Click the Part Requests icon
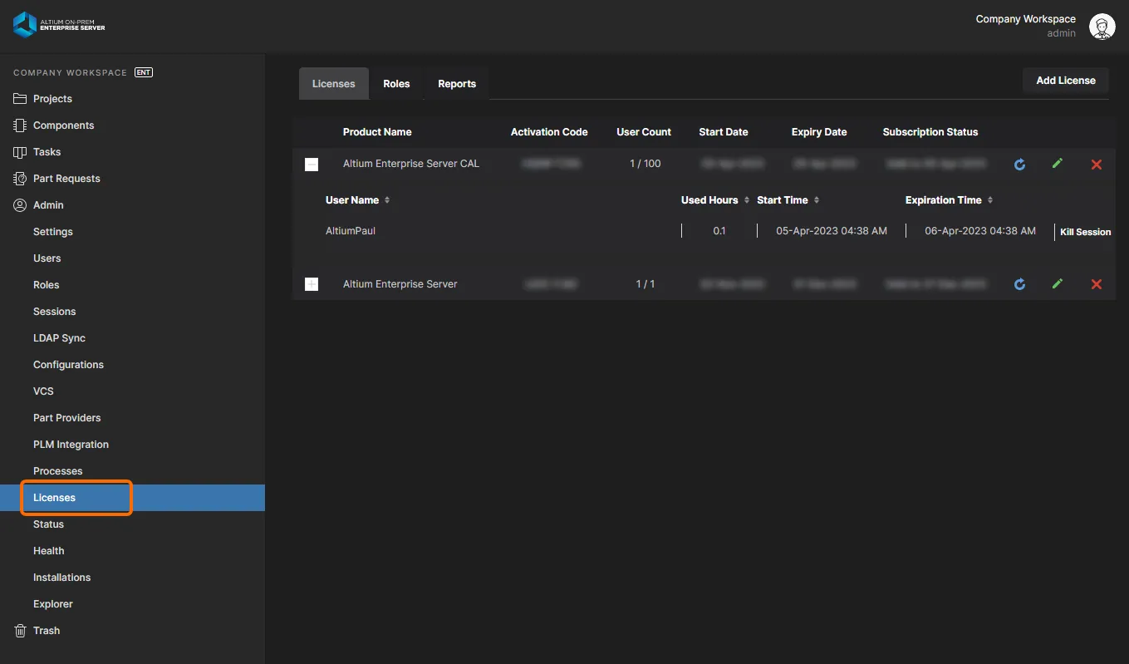This screenshot has width=1129, height=664. click(20, 179)
